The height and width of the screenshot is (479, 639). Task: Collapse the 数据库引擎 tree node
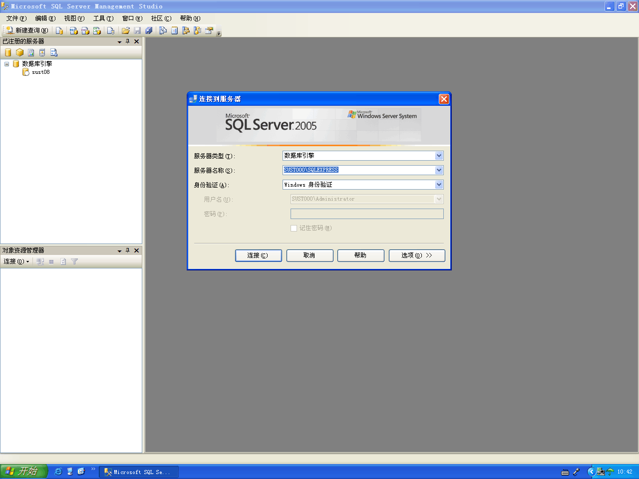[x=6, y=64]
